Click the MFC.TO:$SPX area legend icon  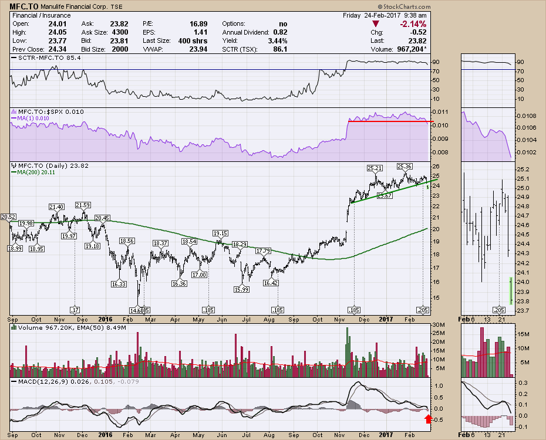14,111
